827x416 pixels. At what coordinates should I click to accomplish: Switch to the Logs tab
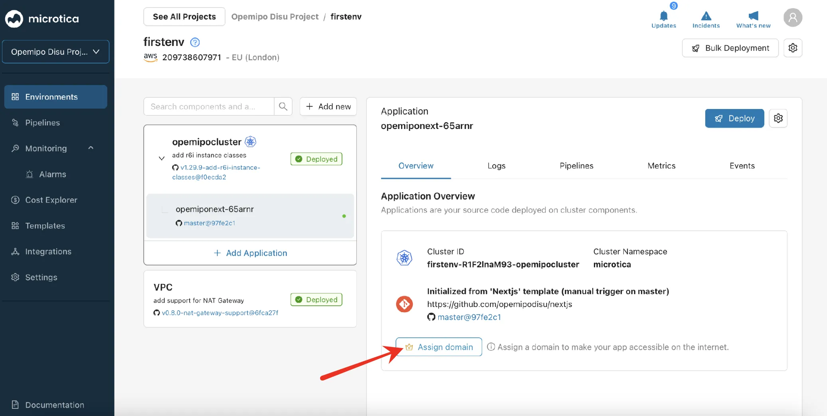click(x=496, y=166)
